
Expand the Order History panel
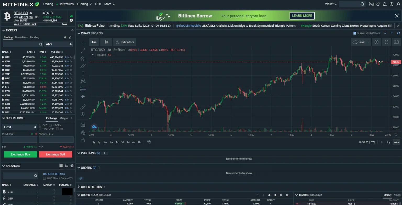pos(79,187)
